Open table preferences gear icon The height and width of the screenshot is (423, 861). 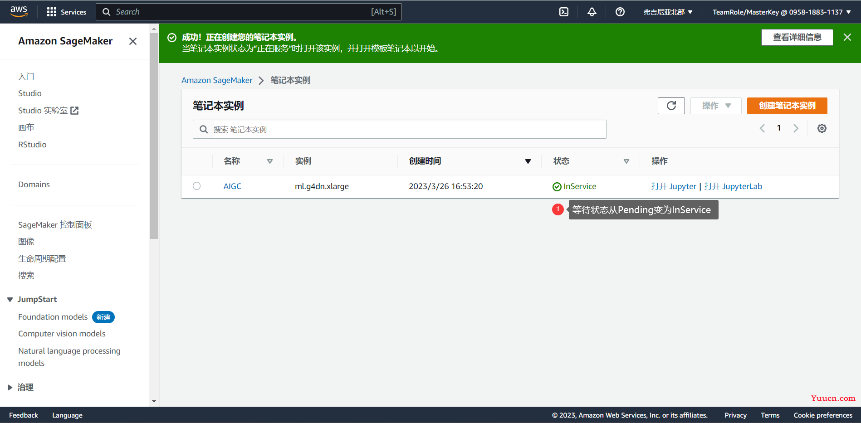(822, 128)
